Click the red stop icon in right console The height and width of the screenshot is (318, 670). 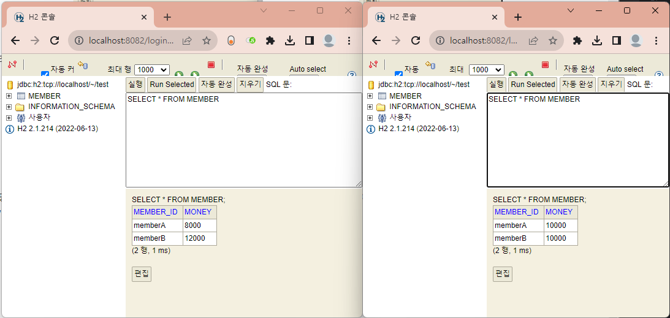pyautogui.click(x=545, y=64)
